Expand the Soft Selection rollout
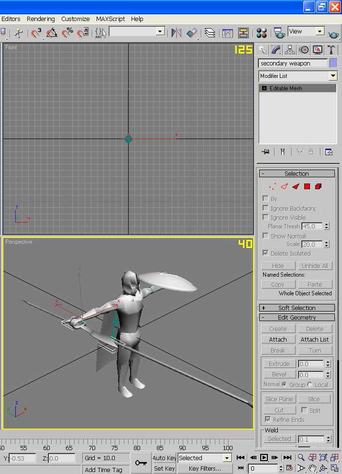Image resolution: width=342 pixels, height=474 pixels. tap(297, 308)
